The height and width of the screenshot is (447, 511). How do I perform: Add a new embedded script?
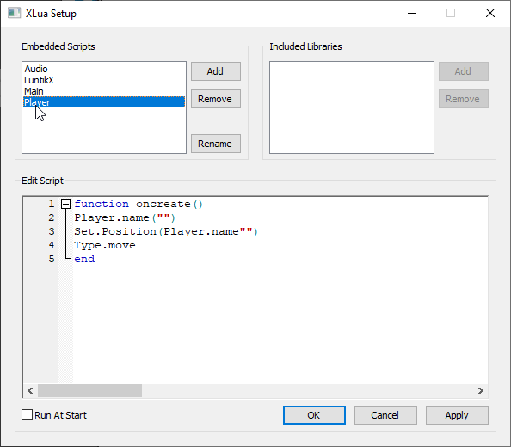216,71
